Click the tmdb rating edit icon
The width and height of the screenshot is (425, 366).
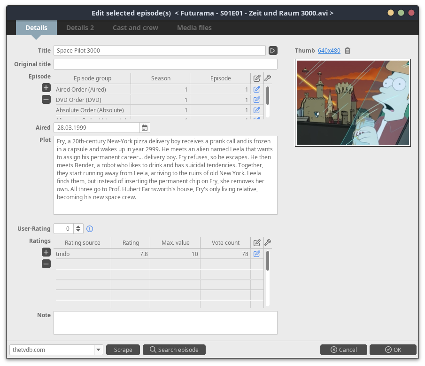point(257,254)
